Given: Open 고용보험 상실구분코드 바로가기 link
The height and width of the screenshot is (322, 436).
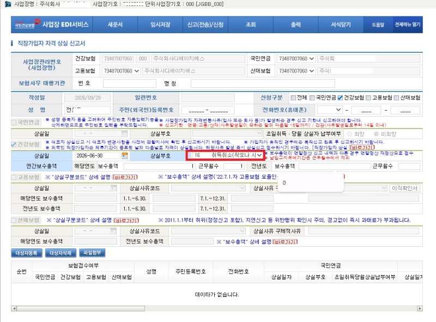Looking at the screenshot, I should [x=125, y=177].
